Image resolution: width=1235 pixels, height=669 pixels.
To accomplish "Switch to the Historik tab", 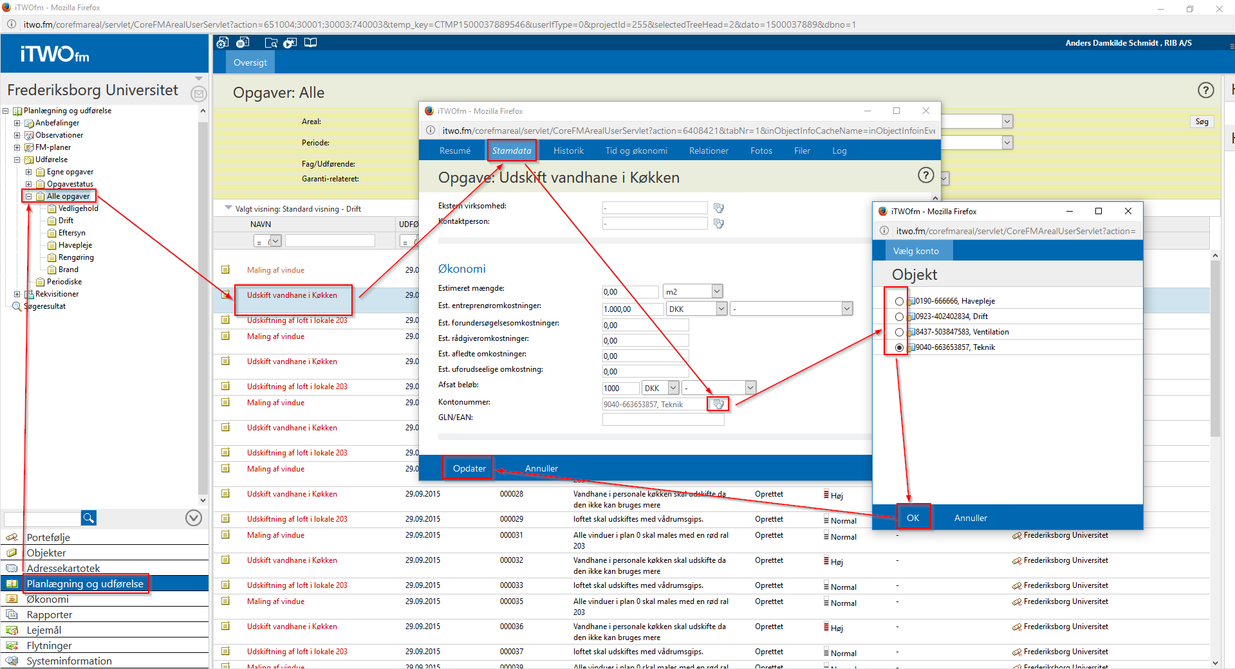I will pyautogui.click(x=568, y=151).
